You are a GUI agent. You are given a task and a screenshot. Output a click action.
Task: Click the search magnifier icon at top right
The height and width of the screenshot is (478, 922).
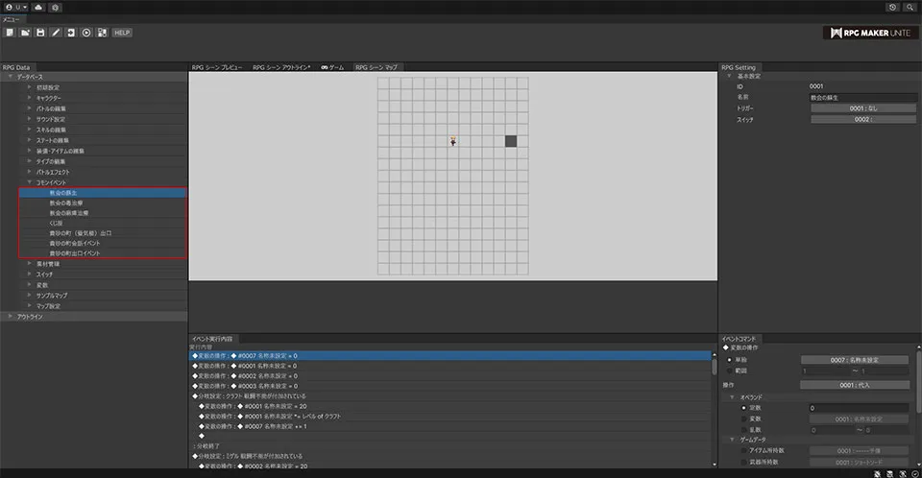[909, 7]
